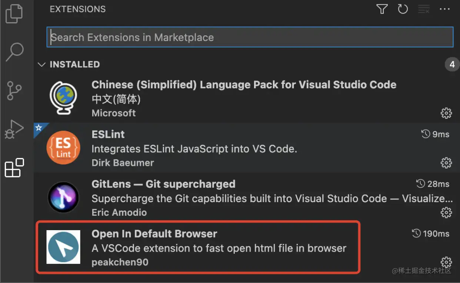Viewport: 460px width, 283px height.
Task: Click ESLint description about integrating JavaScript
Action: 194,149
